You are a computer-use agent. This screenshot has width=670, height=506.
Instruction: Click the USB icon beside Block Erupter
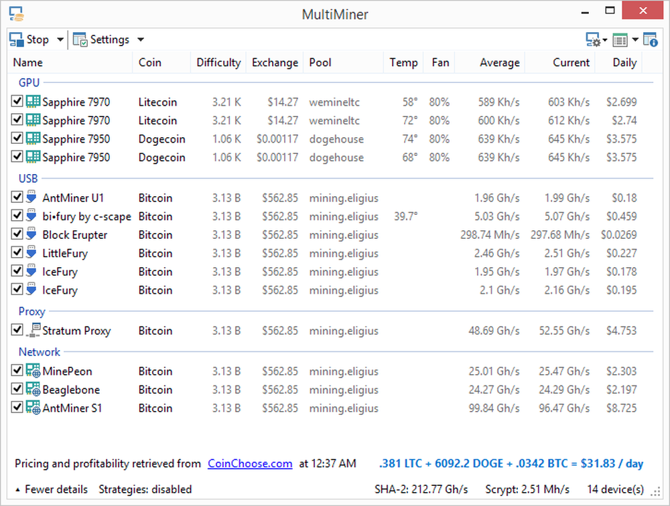coord(31,235)
